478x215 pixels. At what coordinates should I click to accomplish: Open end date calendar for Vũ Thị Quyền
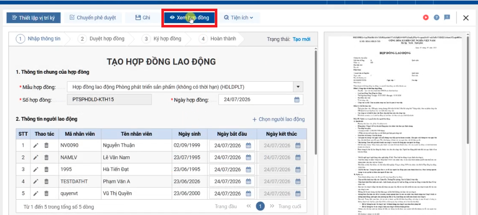(x=298, y=193)
